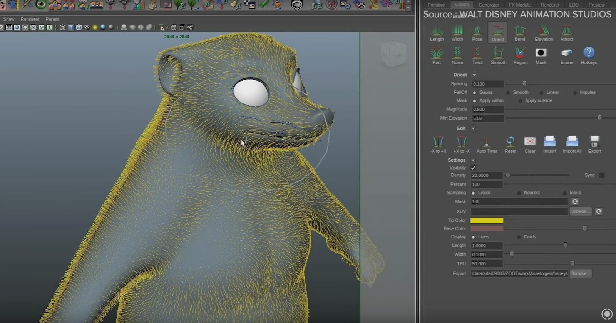
Task: Toggle the Sync checkbox
Action: tap(602, 175)
